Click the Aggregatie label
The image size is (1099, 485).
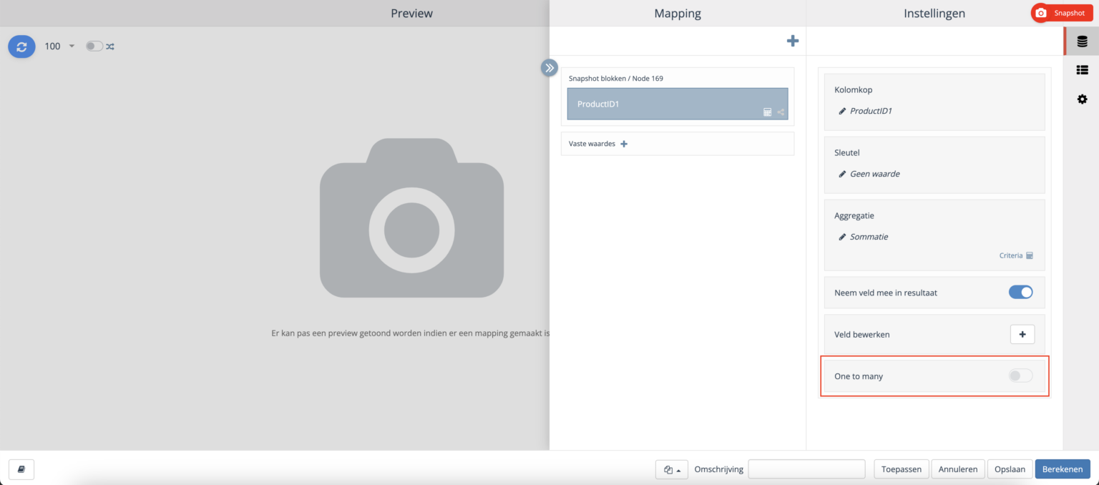pos(854,215)
